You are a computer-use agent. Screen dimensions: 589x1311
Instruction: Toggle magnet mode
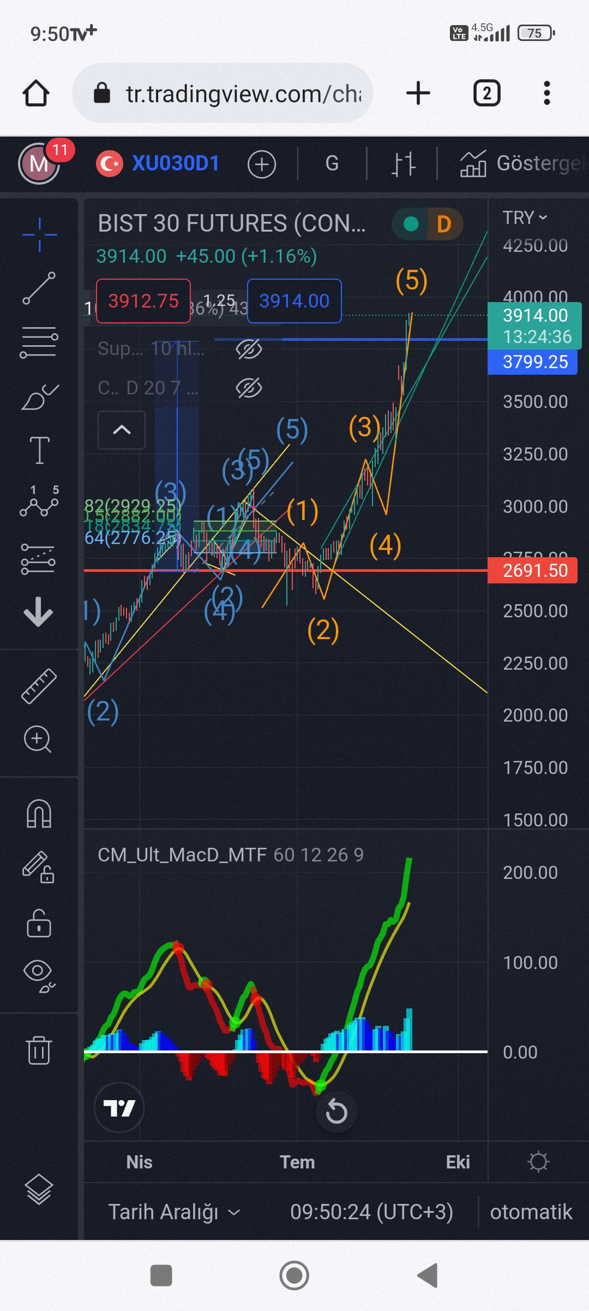click(x=39, y=814)
